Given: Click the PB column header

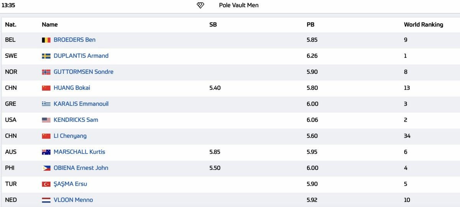Looking at the screenshot, I should 310,24.
